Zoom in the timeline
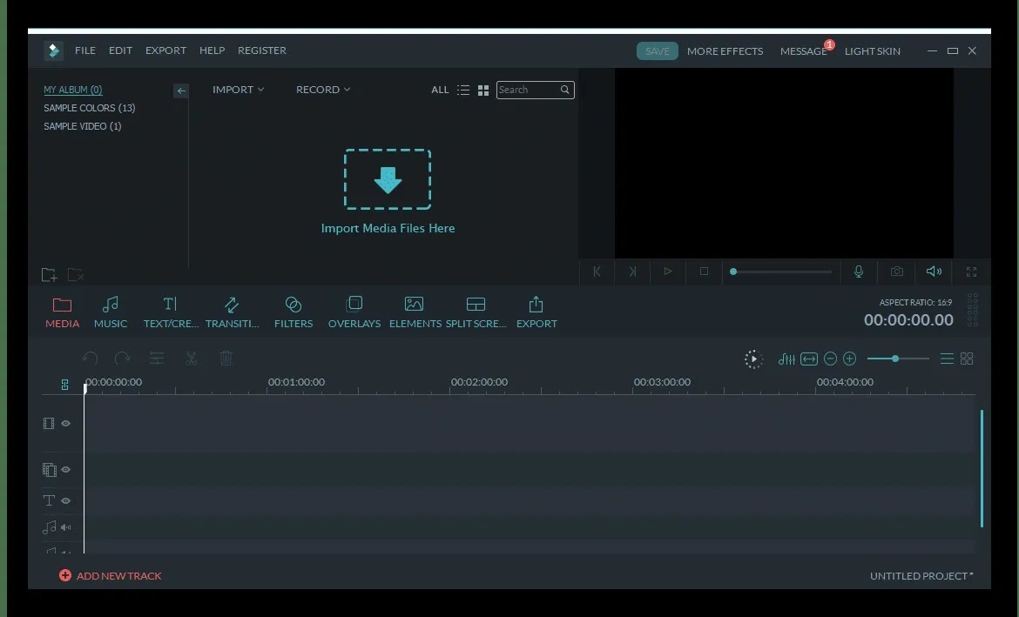The image size is (1019, 617). (849, 359)
